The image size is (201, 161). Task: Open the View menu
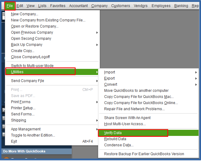point(31,6)
